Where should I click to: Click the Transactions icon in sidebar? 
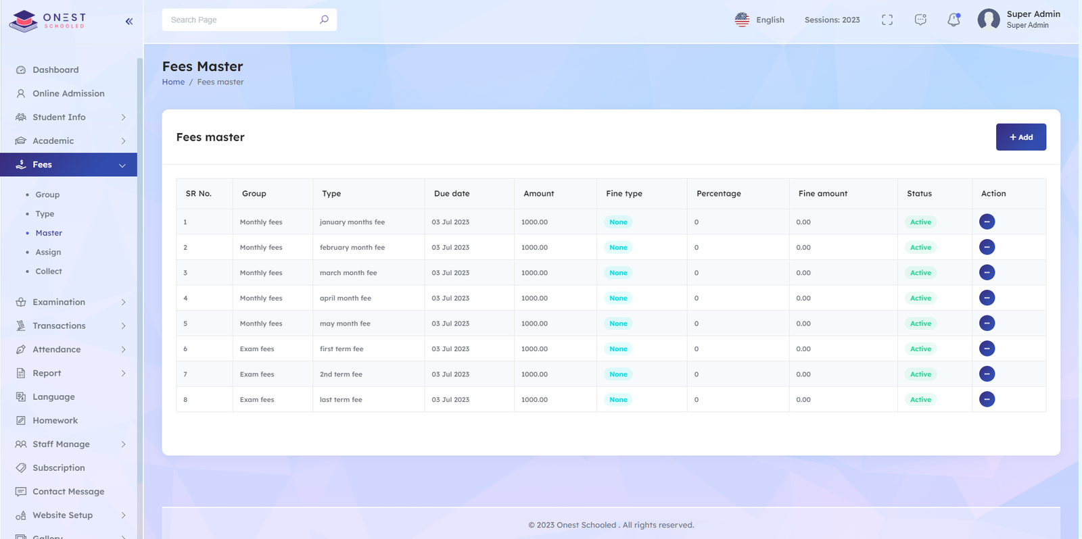pyautogui.click(x=21, y=326)
